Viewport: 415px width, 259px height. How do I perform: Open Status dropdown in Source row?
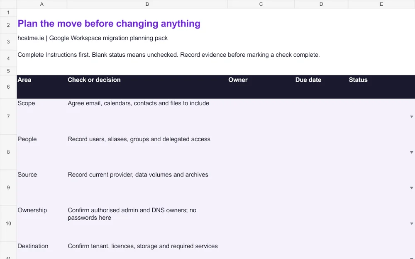coord(411,188)
